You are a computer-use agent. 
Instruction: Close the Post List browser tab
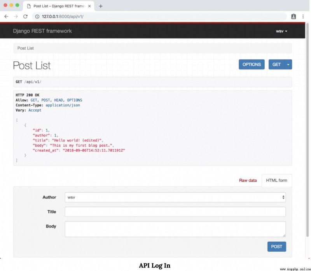pyautogui.click(x=89, y=6)
